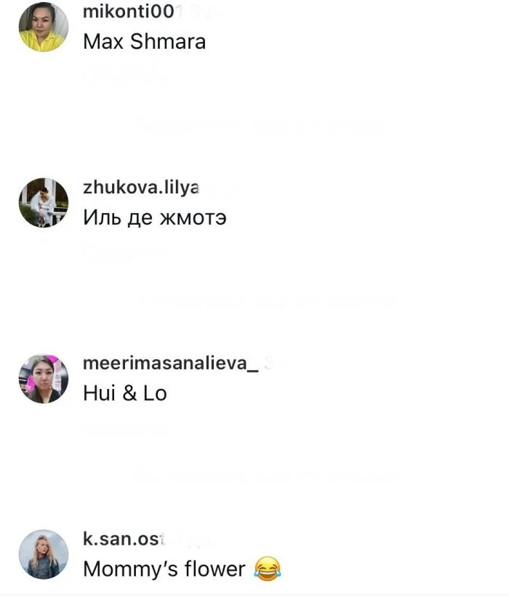Click the word "жмотэ" in second comment
509x597 pixels.
tap(193, 219)
